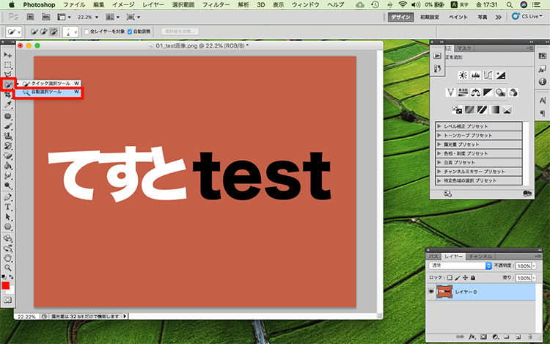This screenshot has width=550, height=344.
Task: Add a layer mask in Layers panel
Action: pos(484,337)
